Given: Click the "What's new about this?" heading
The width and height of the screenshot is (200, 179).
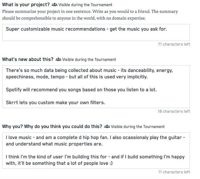Looking at the screenshot, I should [28, 59].
